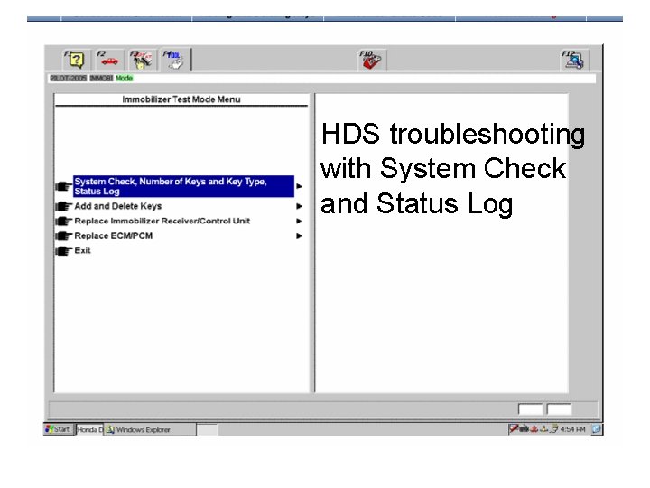
Task: Select Replace ECM/PCM option
Action: [114, 236]
